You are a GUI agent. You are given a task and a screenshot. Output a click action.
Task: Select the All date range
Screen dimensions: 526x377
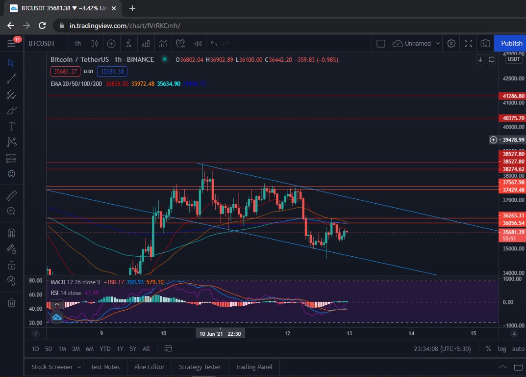pos(146,349)
